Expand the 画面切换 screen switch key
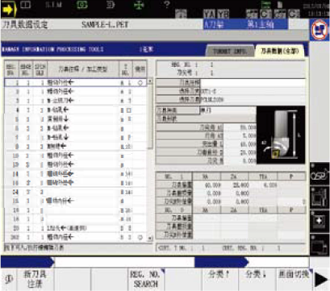 (x=294, y=279)
